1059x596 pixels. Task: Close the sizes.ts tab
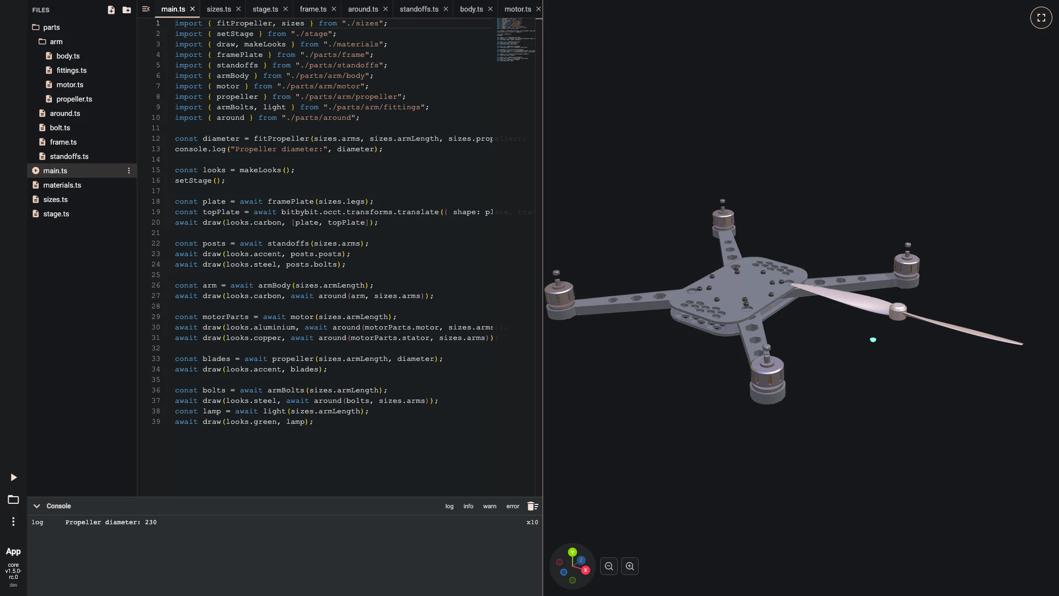click(238, 9)
